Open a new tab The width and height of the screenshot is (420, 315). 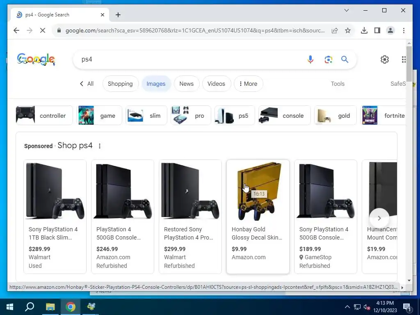pyautogui.click(x=118, y=15)
